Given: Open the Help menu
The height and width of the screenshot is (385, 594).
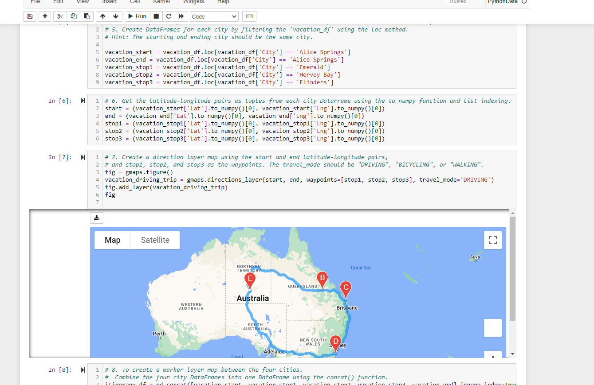Looking at the screenshot, I should click(224, 2).
